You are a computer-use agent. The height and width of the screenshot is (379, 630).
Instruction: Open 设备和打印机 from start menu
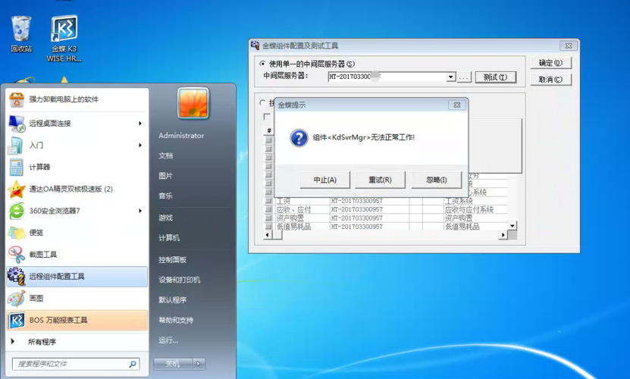pyautogui.click(x=179, y=280)
